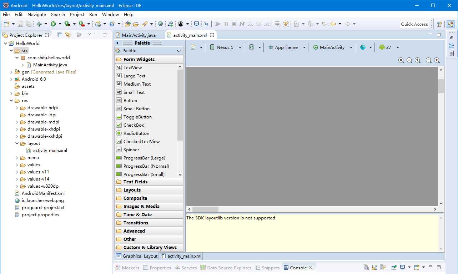Open the External Tools run icon with red toolbox
458x274 pixels.
pyautogui.click(x=81, y=24)
